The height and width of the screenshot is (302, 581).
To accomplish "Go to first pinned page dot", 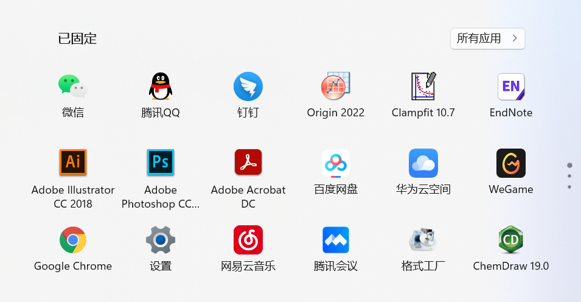I will coord(569,165).
